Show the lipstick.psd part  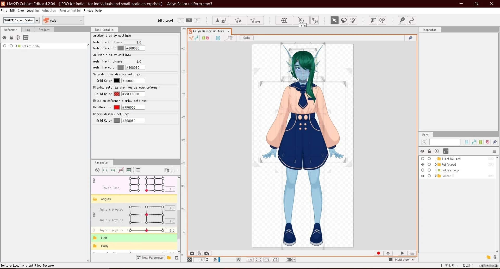click(422, 159)
